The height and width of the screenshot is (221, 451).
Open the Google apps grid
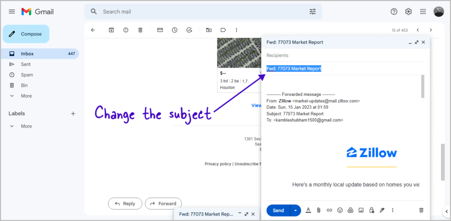(x=423, y=11)
